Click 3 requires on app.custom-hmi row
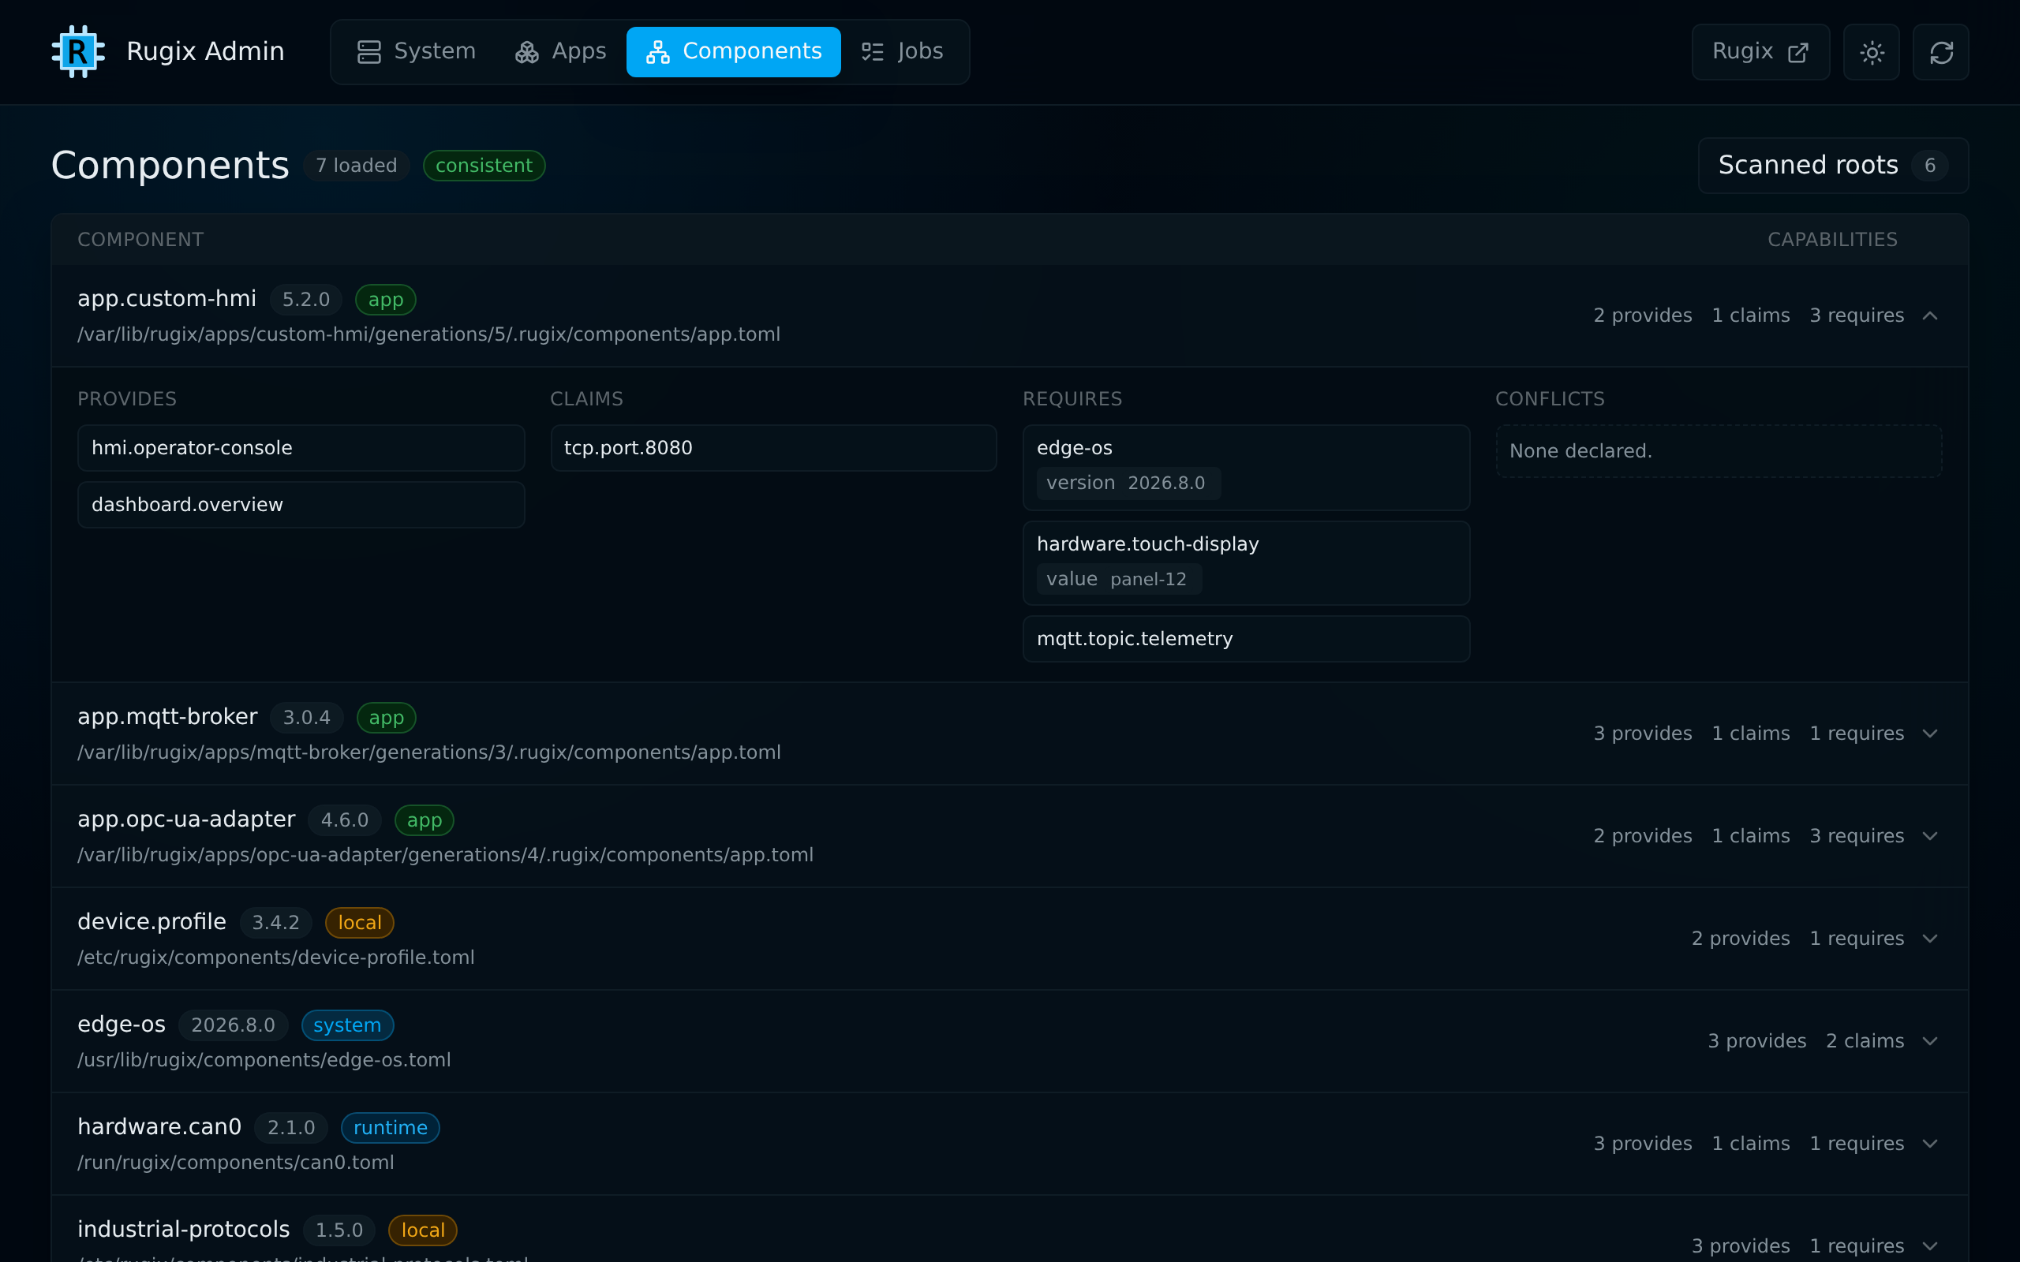2020x1262 pixels. tap(1857, 315)
